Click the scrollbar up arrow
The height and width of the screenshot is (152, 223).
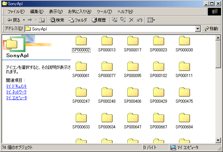[x=218, y=38]
